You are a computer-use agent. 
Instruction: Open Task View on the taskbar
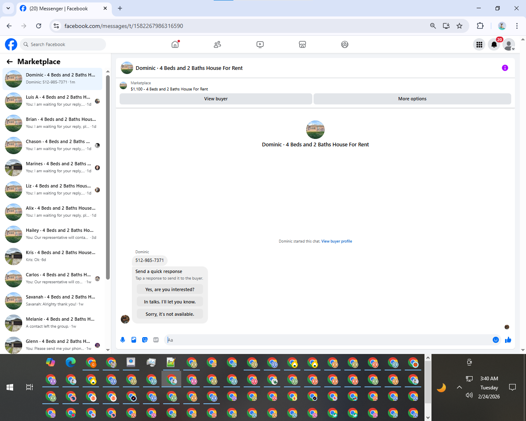[30, 387]
